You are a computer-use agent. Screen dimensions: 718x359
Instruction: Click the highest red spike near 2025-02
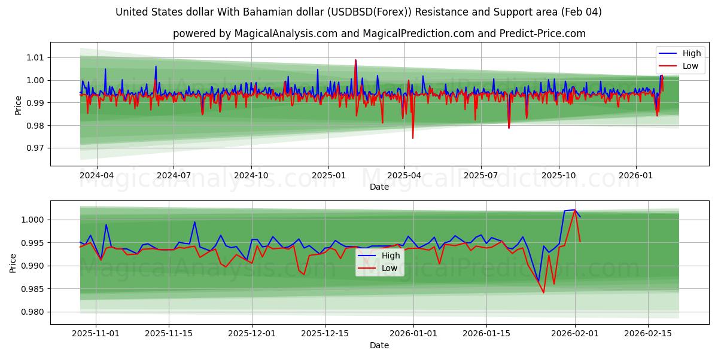(356, 60)
